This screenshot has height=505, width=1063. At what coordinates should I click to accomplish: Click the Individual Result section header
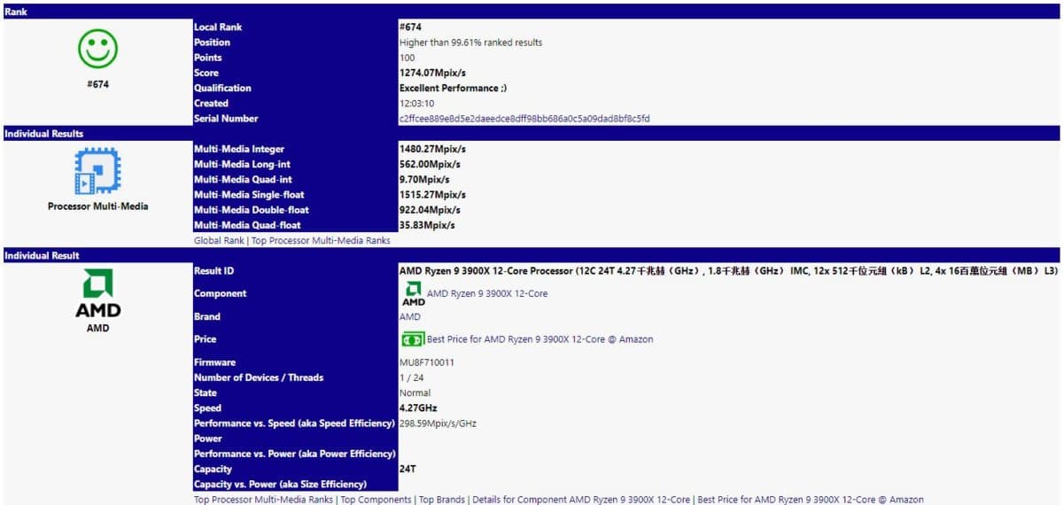531,255
